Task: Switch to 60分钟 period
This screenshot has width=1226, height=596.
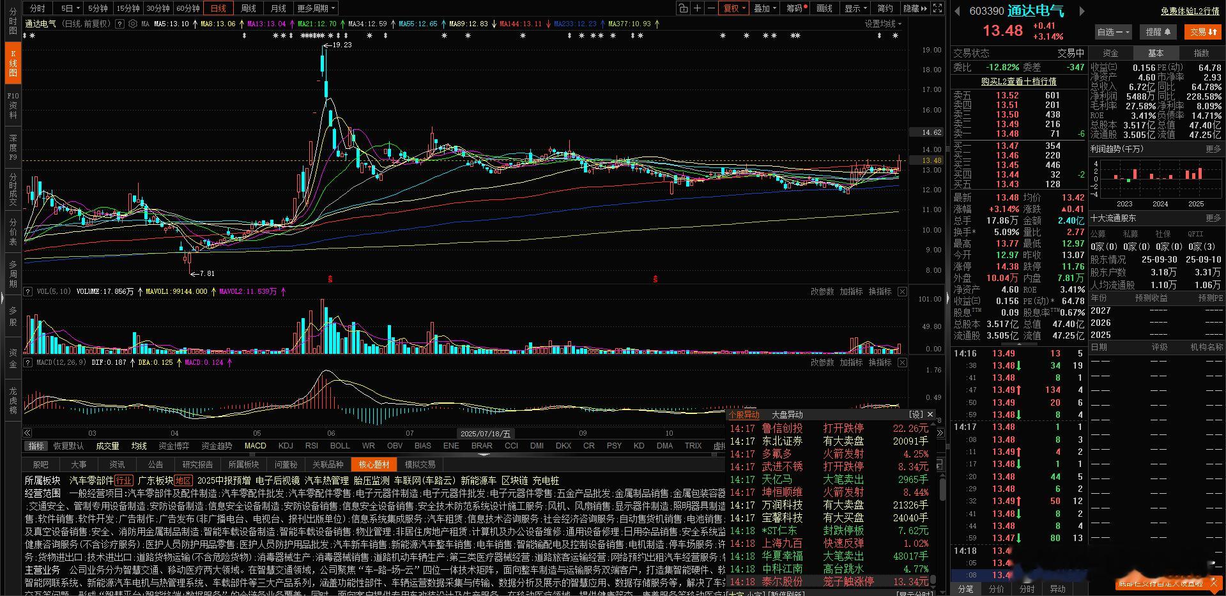Action: pyautogui.click(x=188, y=8)
